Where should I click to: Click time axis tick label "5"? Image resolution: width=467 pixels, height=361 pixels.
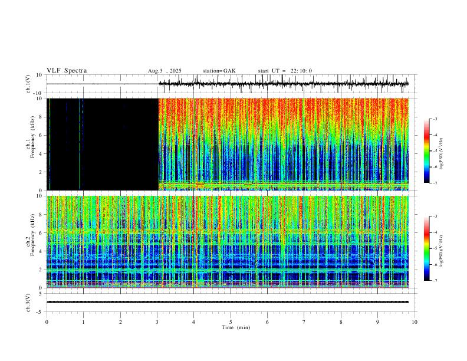click(x=231, y=322)
